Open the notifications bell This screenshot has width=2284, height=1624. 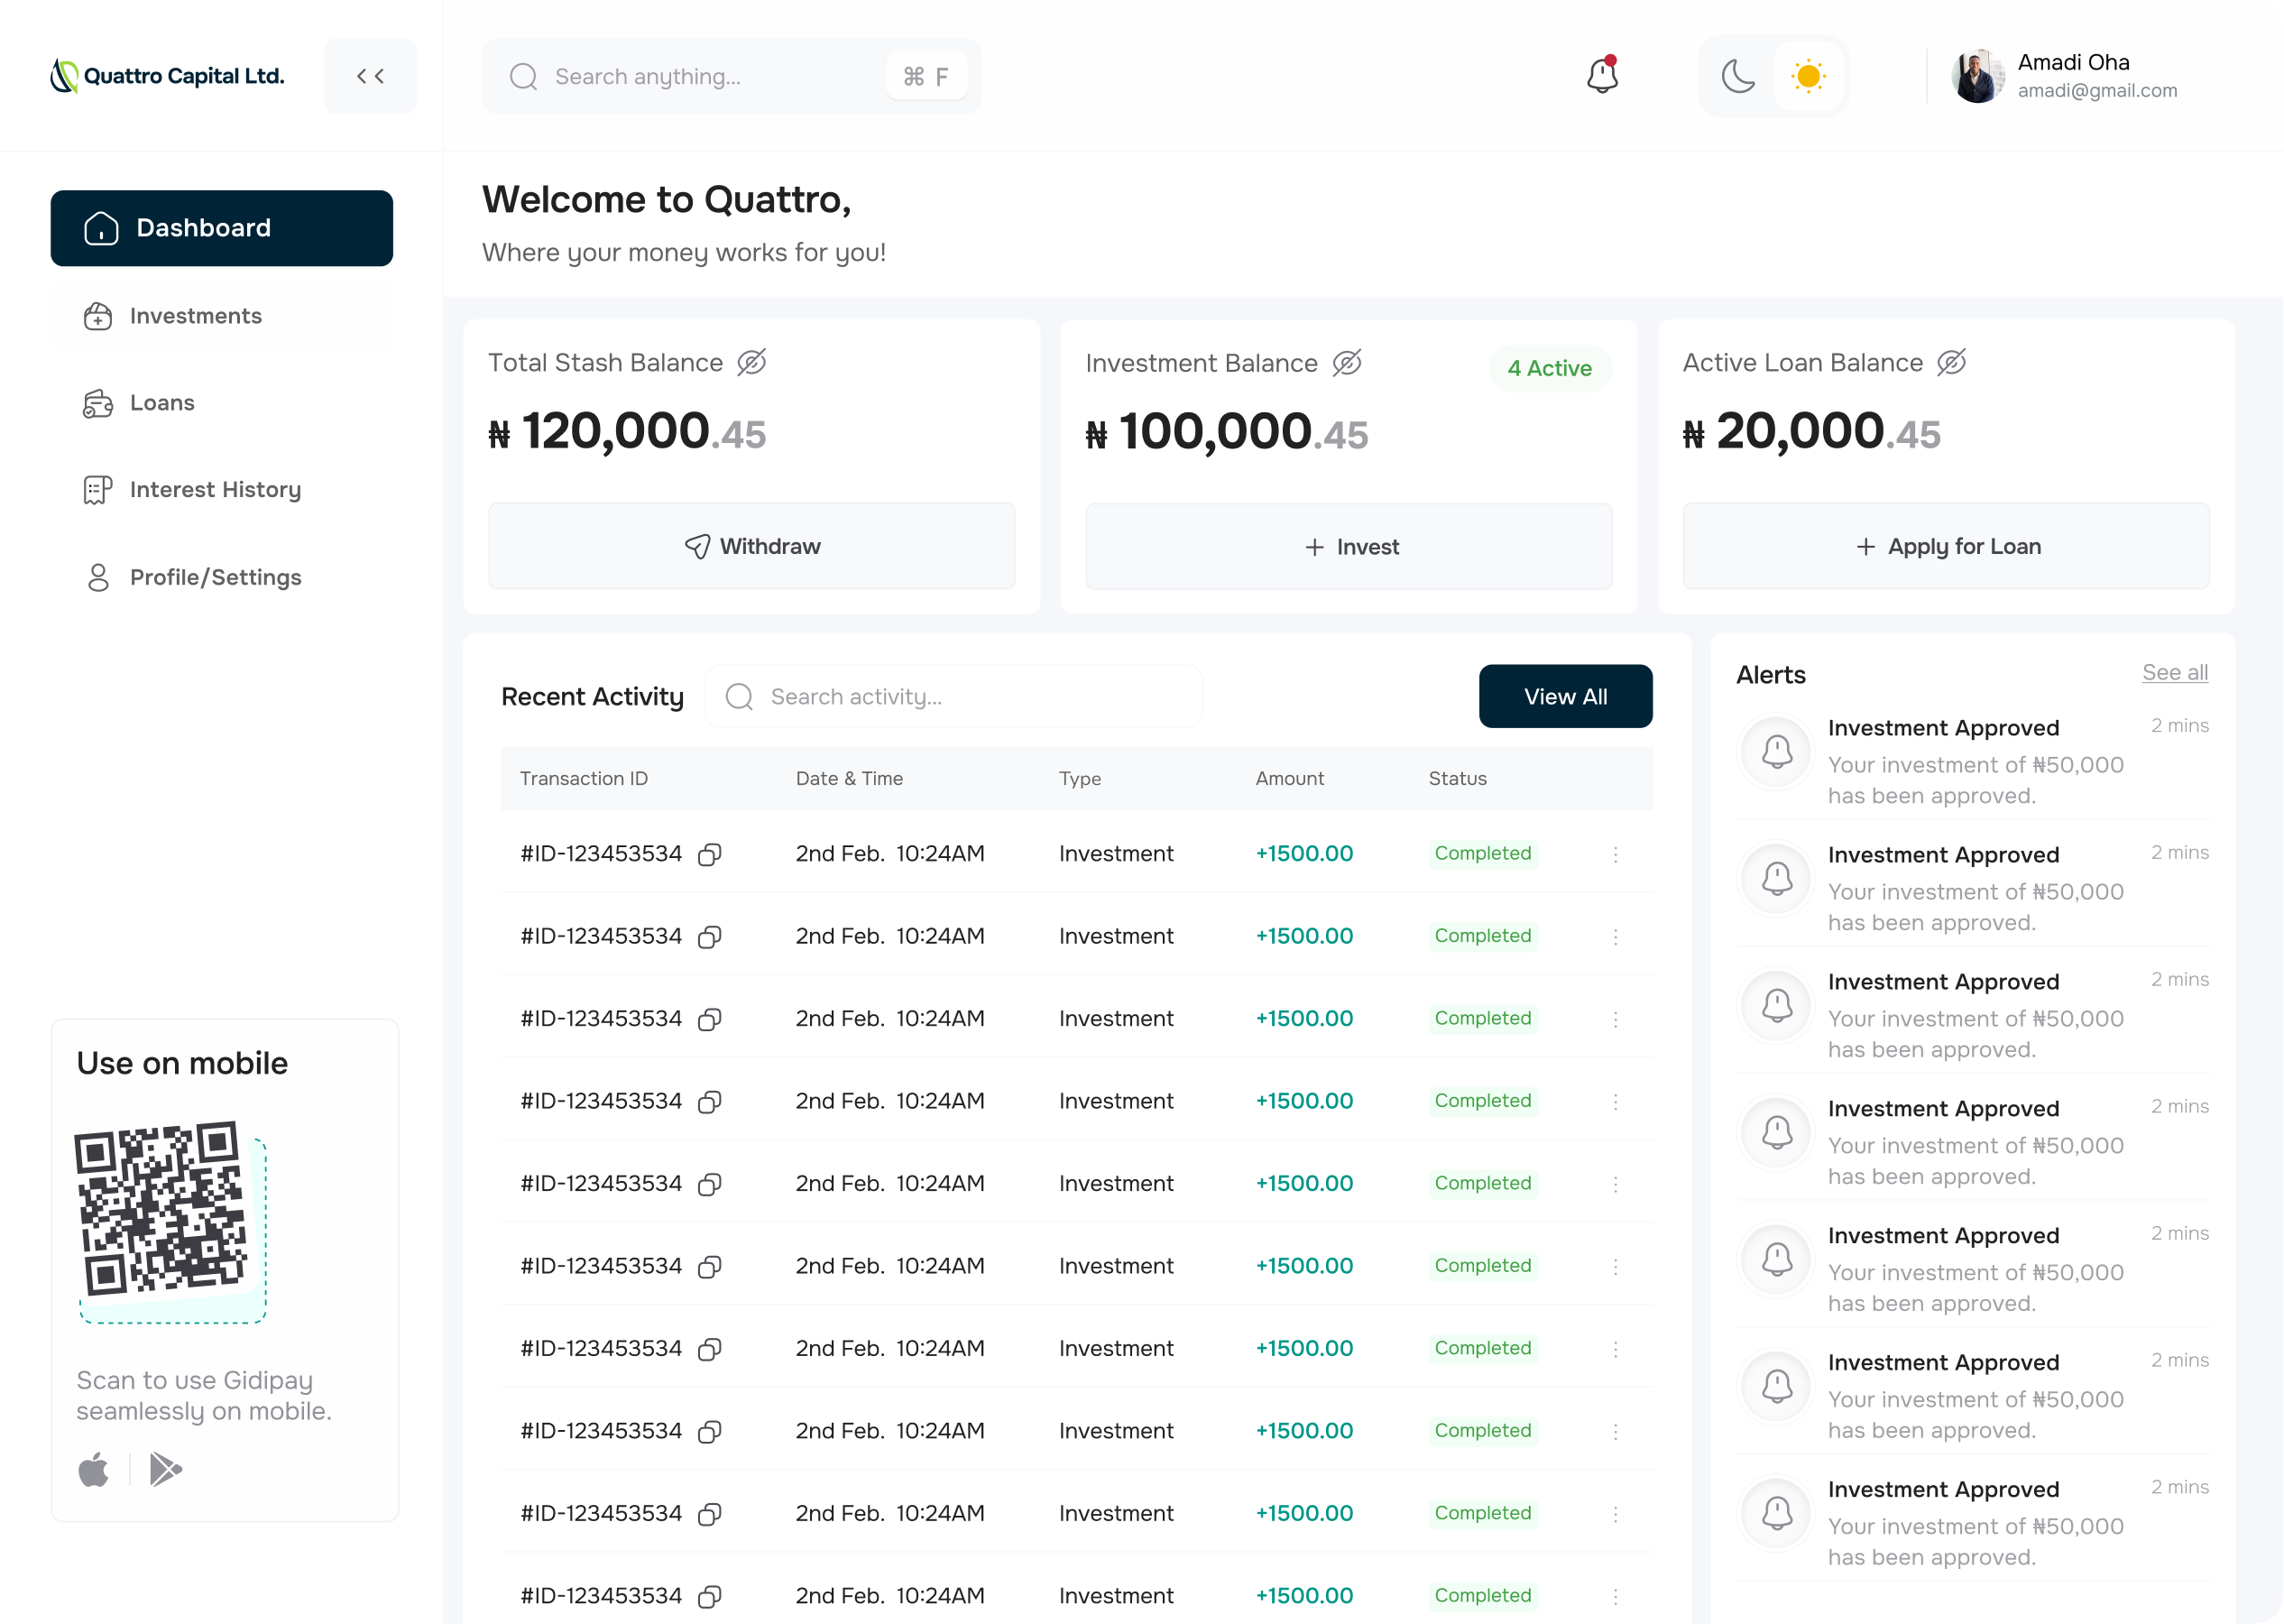pyautogui.click(x=1603, y=76)
